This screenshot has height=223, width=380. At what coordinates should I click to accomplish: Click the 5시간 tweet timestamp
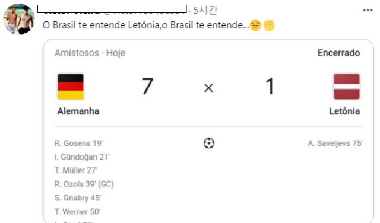[x=205, y=10]
